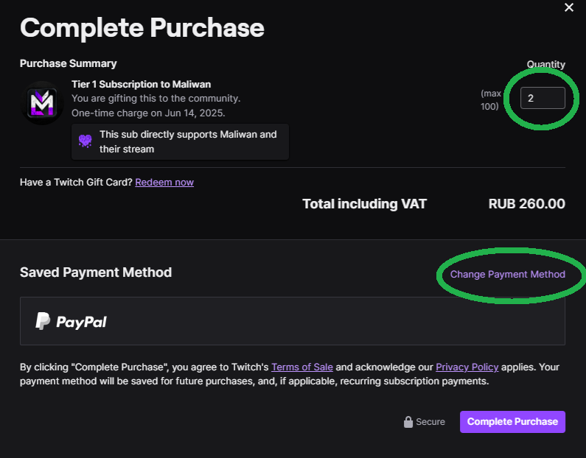Click Change Payment Method

click(508, 275)
